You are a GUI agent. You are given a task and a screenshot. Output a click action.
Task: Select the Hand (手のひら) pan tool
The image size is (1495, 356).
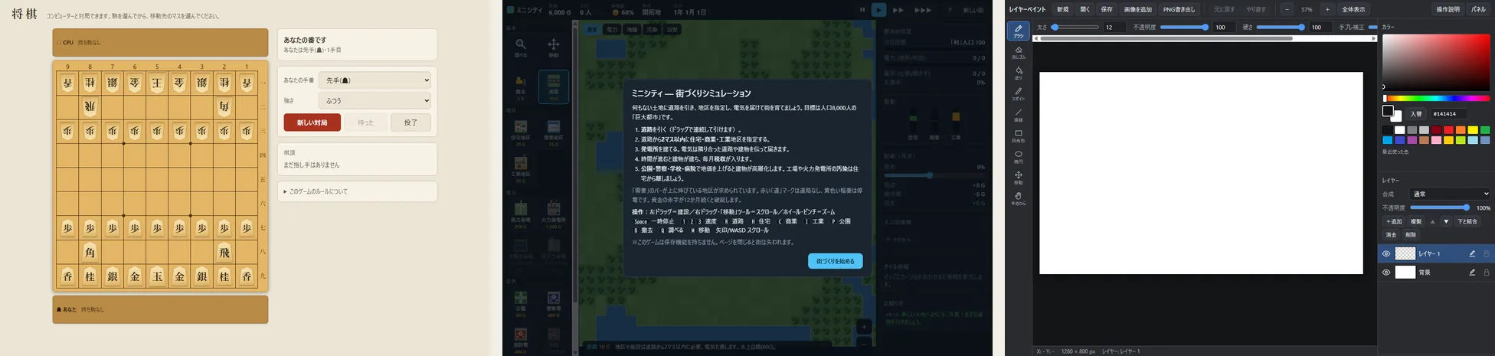[x=1018, y=198]
